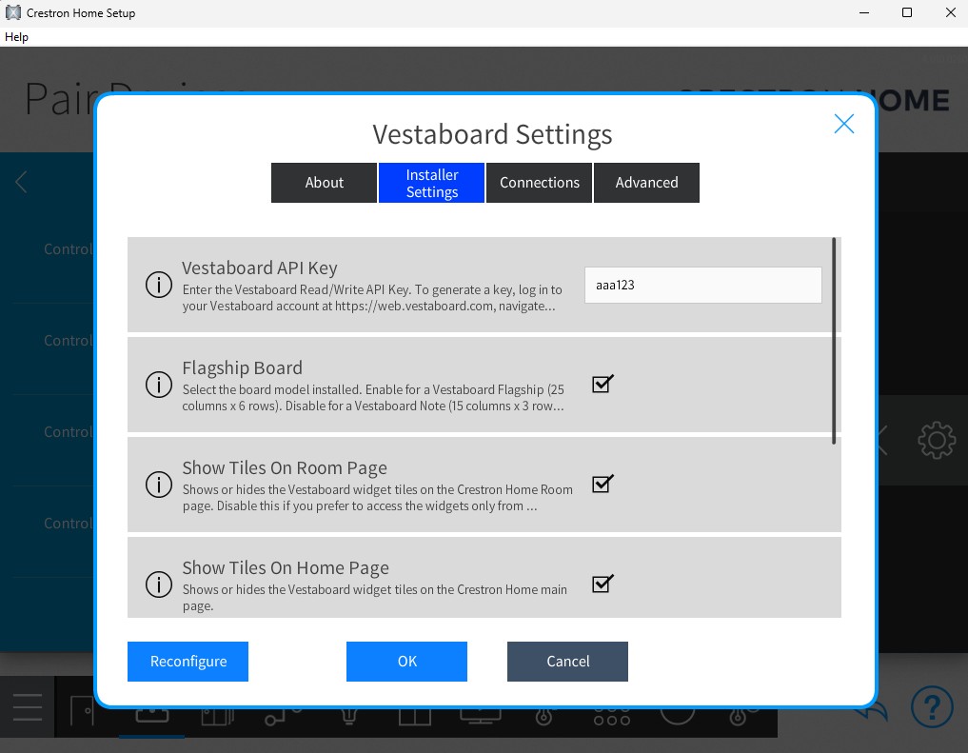The width and height of the screenshot is (968, 753).
Task: Open info for Vestaboard API Key
Action: [x=159, y=285]
